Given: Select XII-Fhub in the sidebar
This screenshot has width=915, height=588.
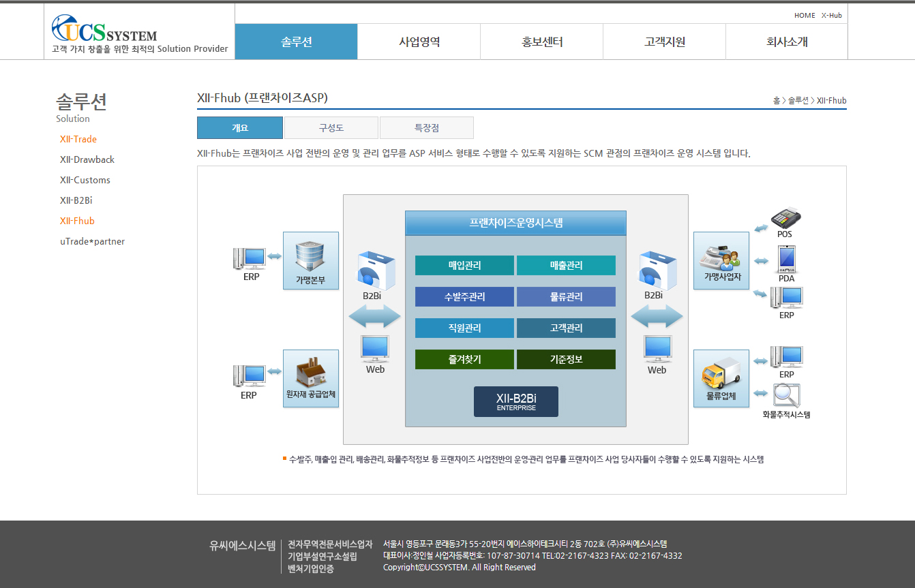Looking at the screenshot, I should (77, 221).
